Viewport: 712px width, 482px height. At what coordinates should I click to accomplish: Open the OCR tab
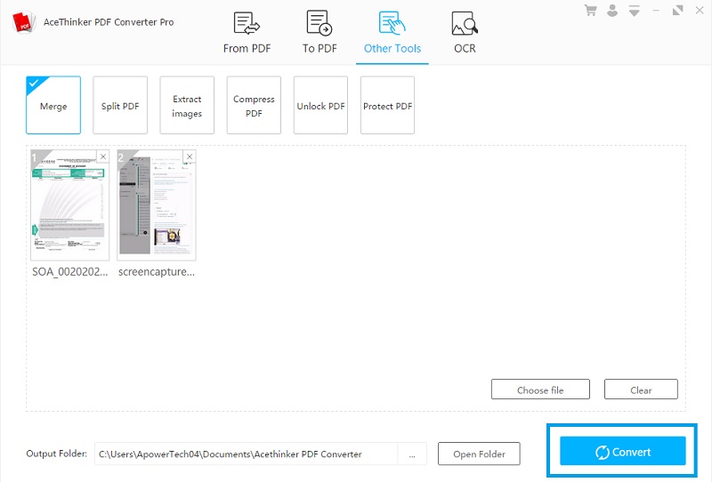(465, 33)
